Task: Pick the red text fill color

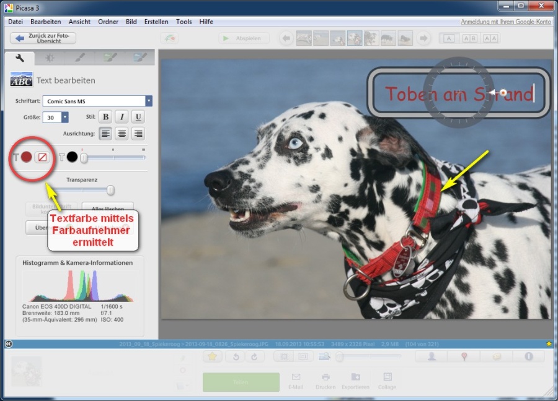Action: click(x=26, y=157)
